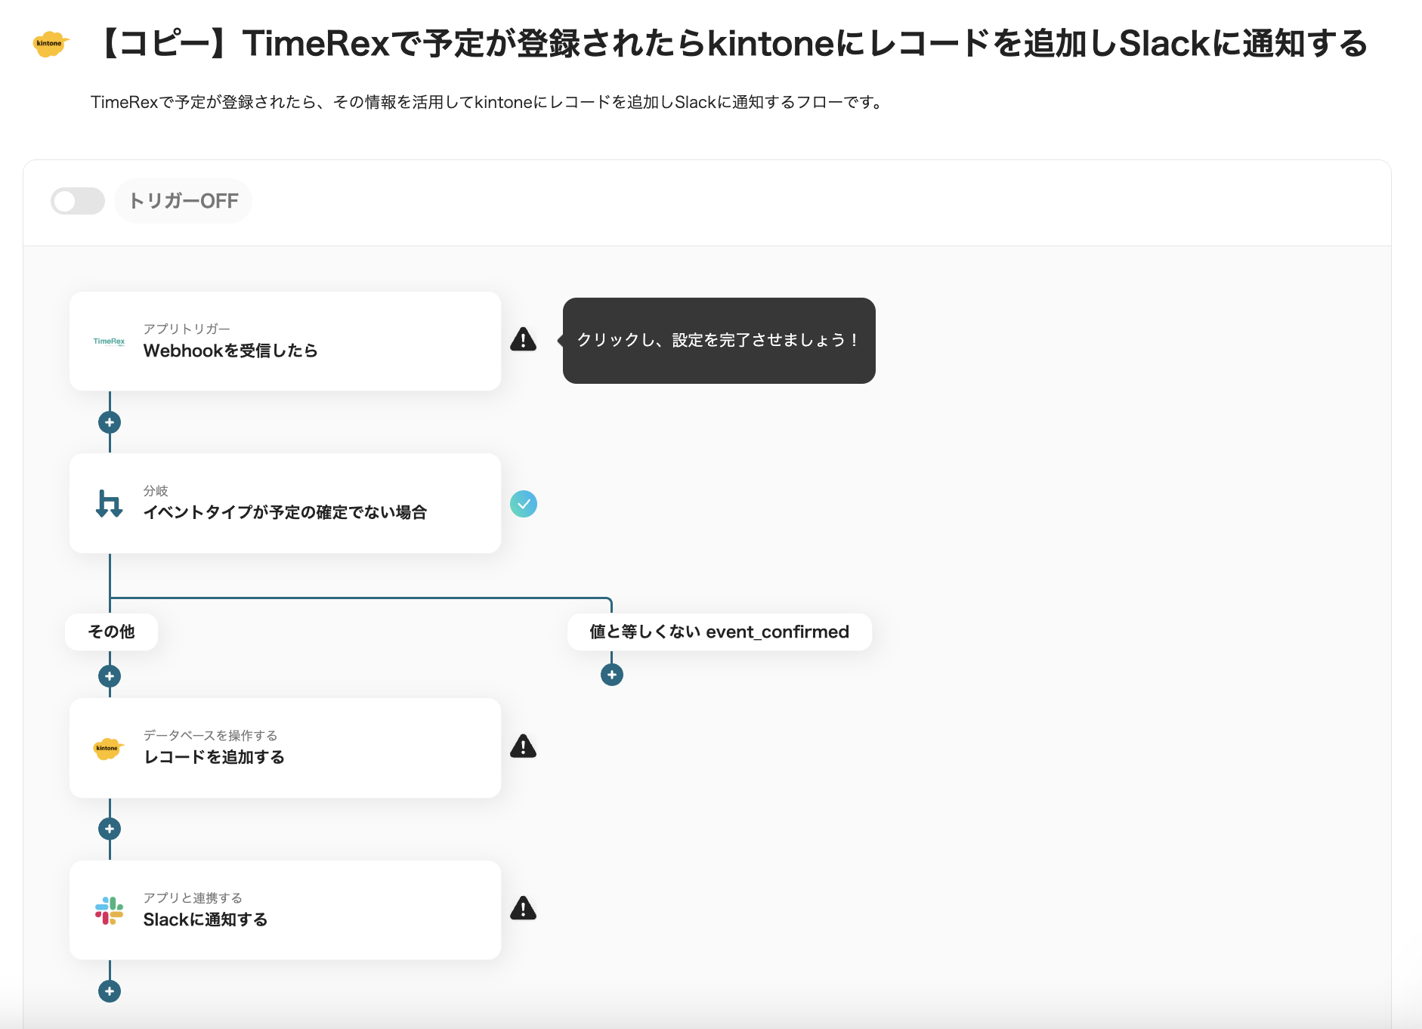Click the TimeRex app icon in the trigger card

(109, 341)
